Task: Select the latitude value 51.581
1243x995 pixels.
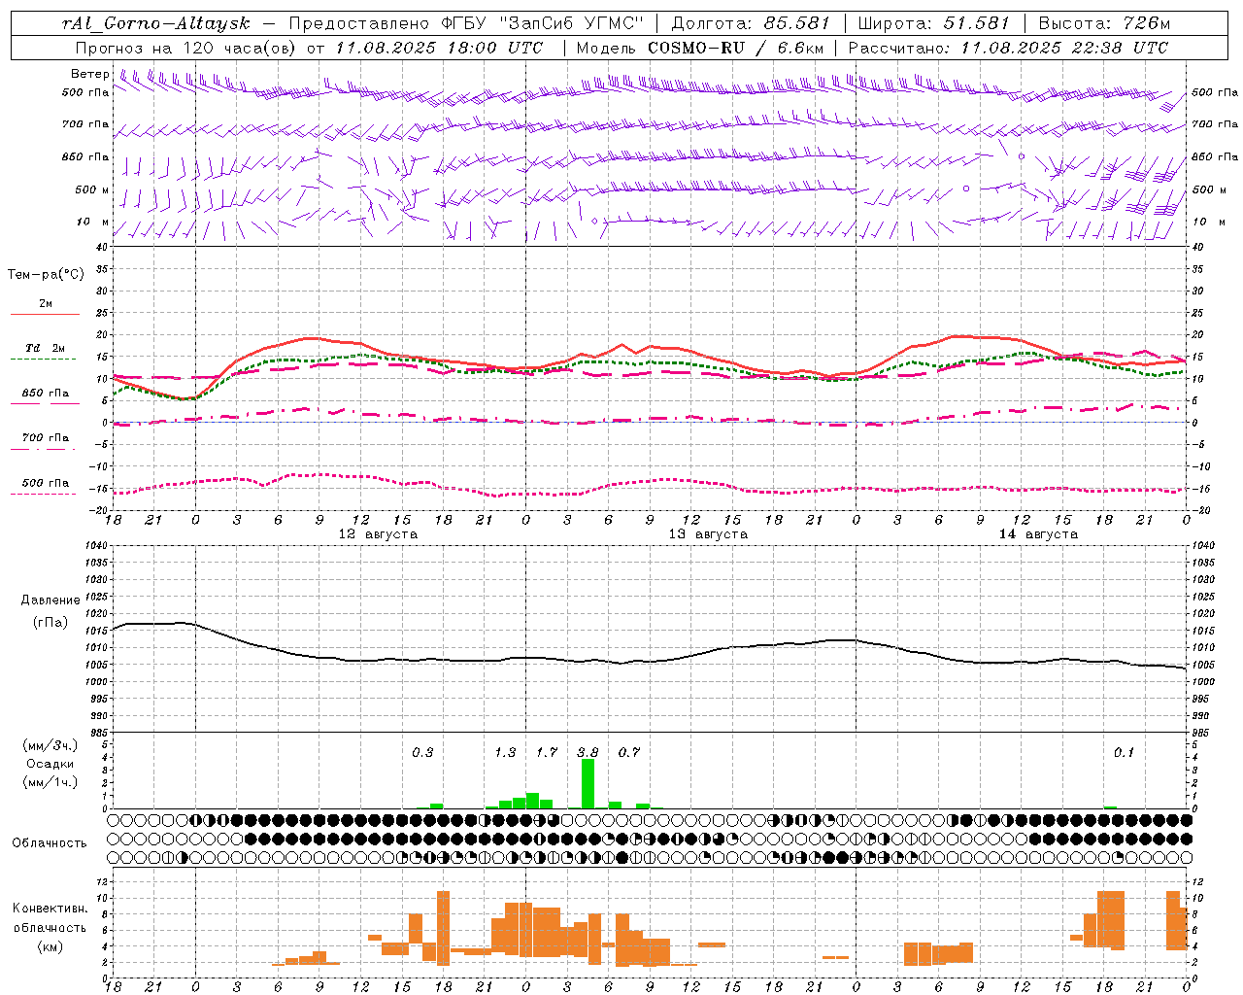Action: click(x=976, y=23)
